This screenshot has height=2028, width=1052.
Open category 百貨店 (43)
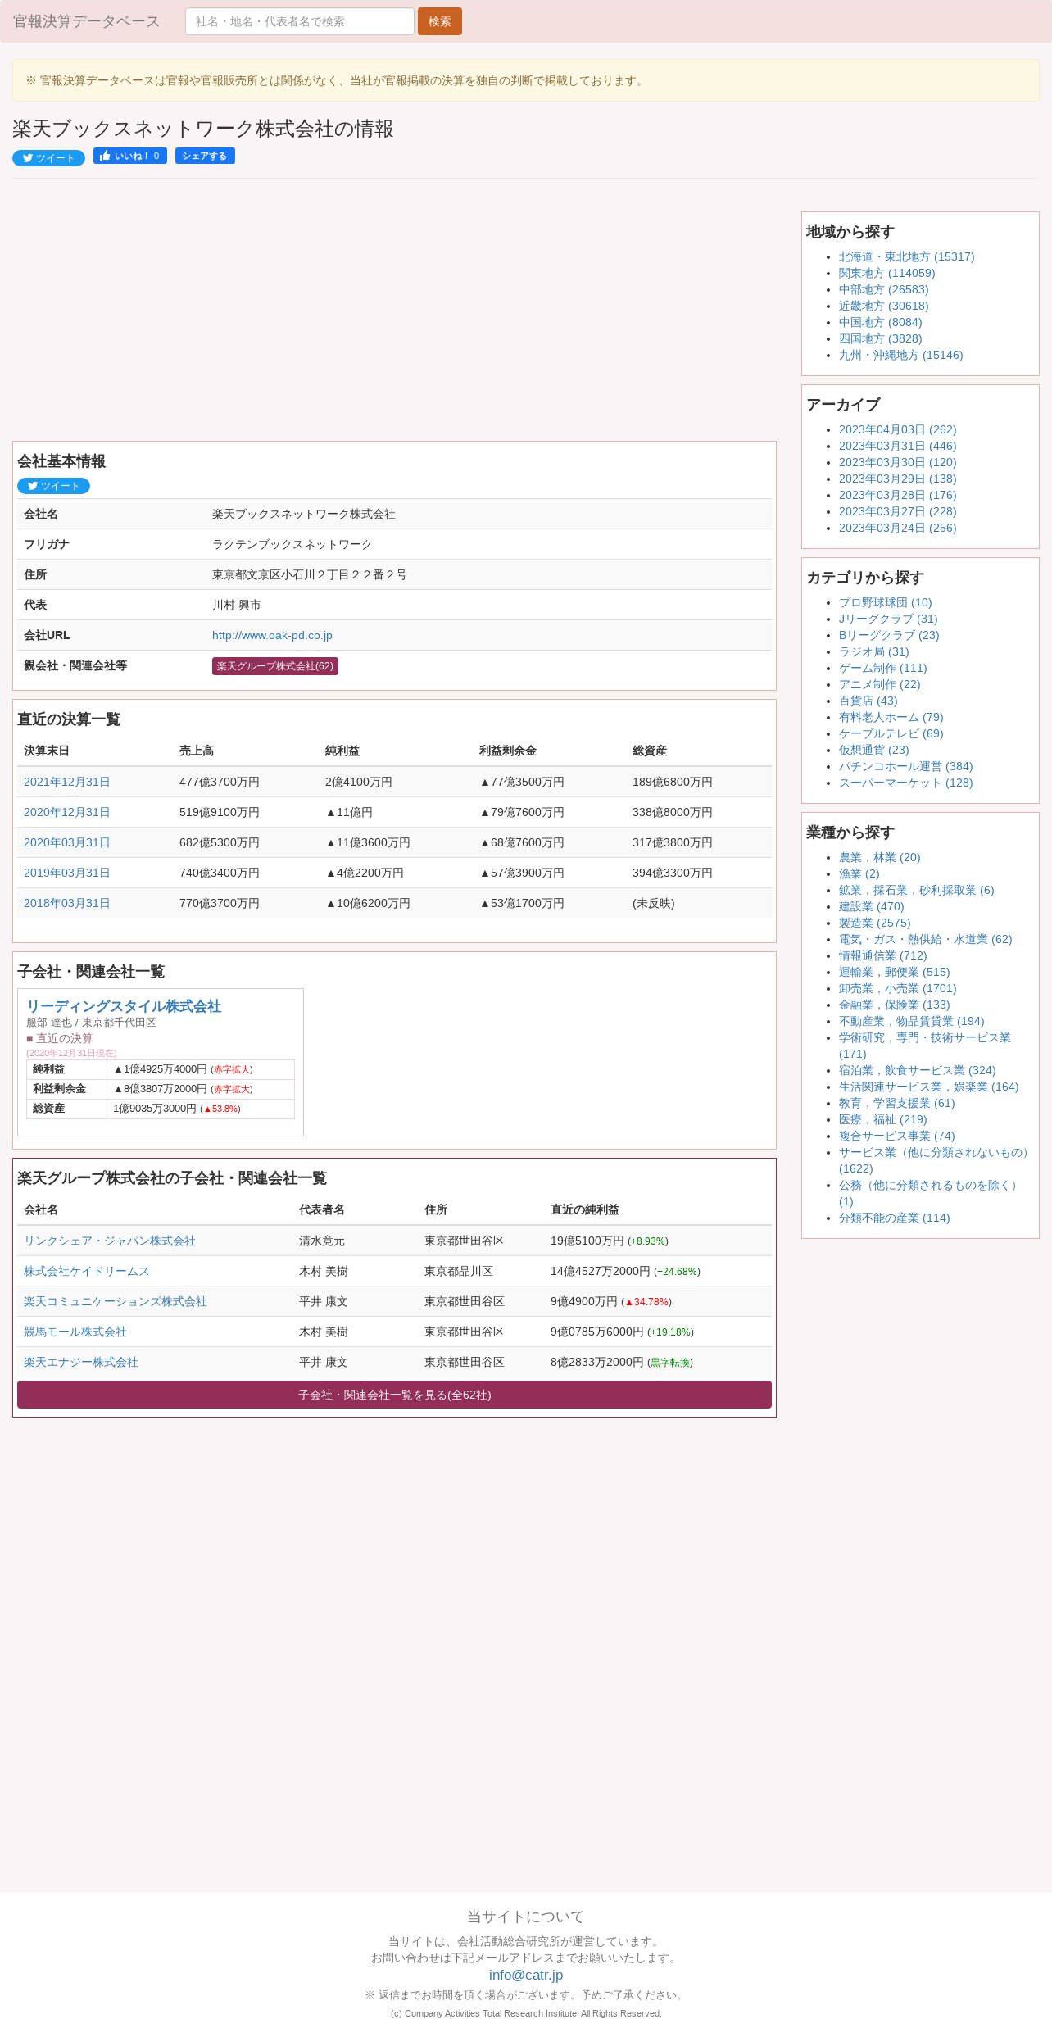click(x=868, y=701)
